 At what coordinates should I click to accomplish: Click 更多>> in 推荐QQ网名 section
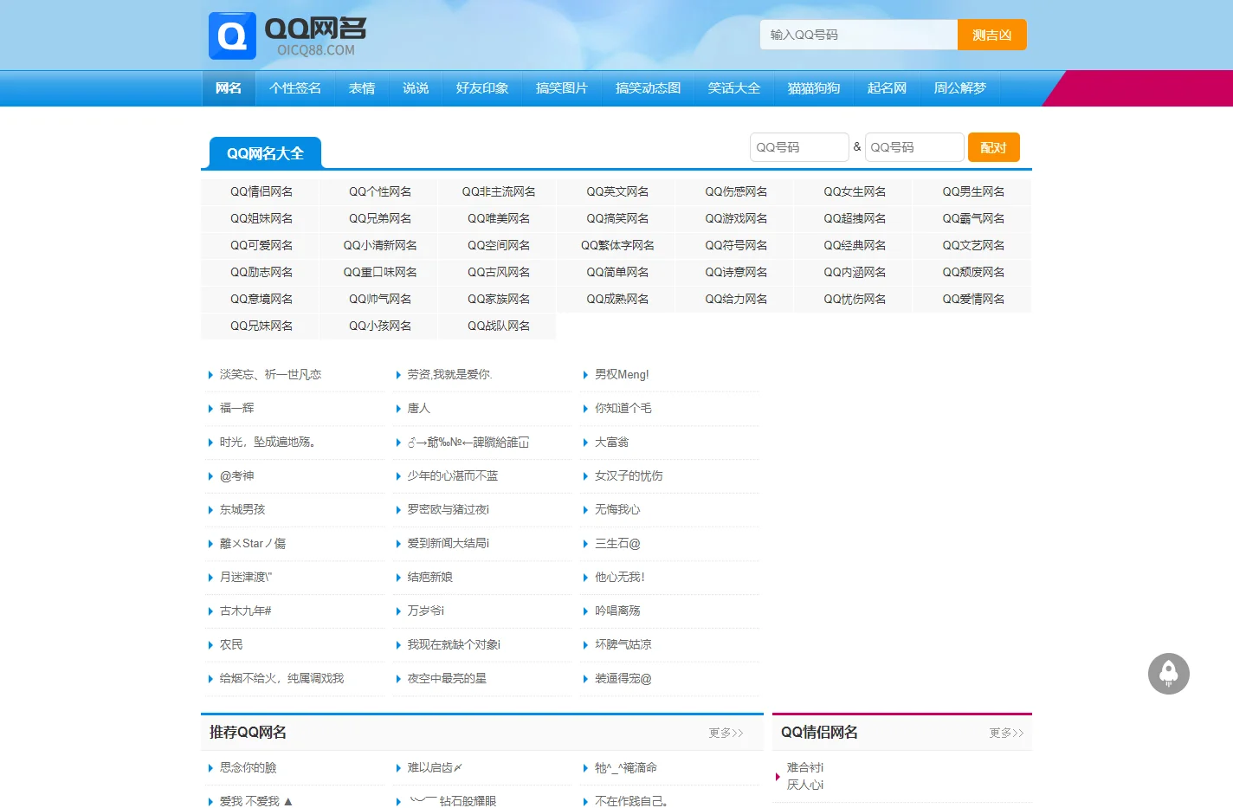(726, 733)
